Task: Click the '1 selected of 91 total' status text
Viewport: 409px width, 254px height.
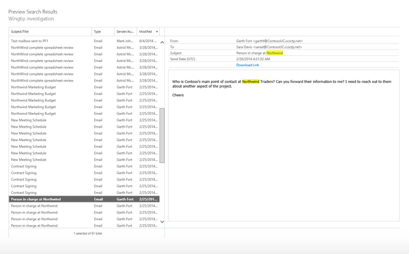Action: point(87,233)
